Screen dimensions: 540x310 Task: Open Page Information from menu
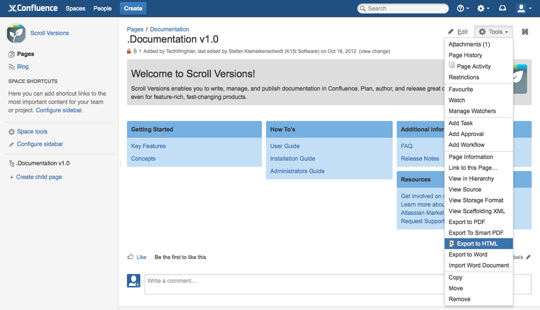(x=479, y=157)
